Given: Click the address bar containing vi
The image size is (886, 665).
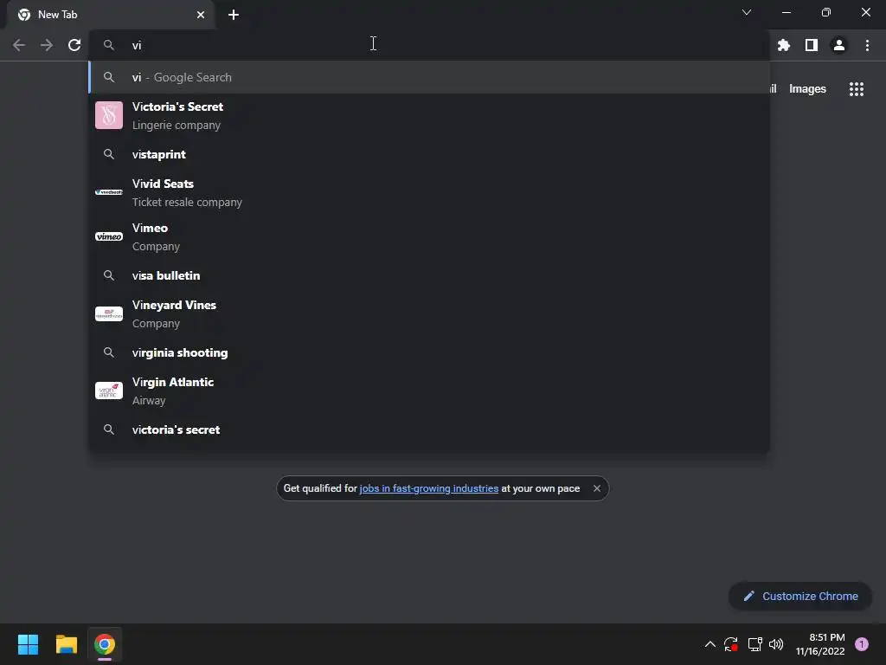Looking at the screenshot, I should pyautogui.click(x=429, y=45).
